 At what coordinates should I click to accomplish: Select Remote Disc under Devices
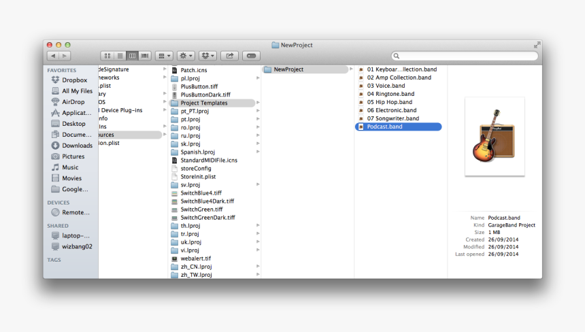point(71,212)
